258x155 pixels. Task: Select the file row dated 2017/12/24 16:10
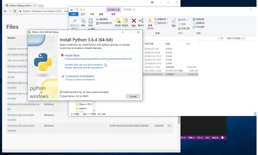point(171,74)
